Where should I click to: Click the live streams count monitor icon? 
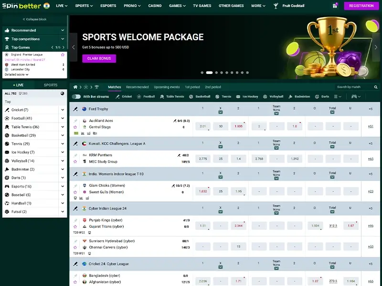(20, 93)
